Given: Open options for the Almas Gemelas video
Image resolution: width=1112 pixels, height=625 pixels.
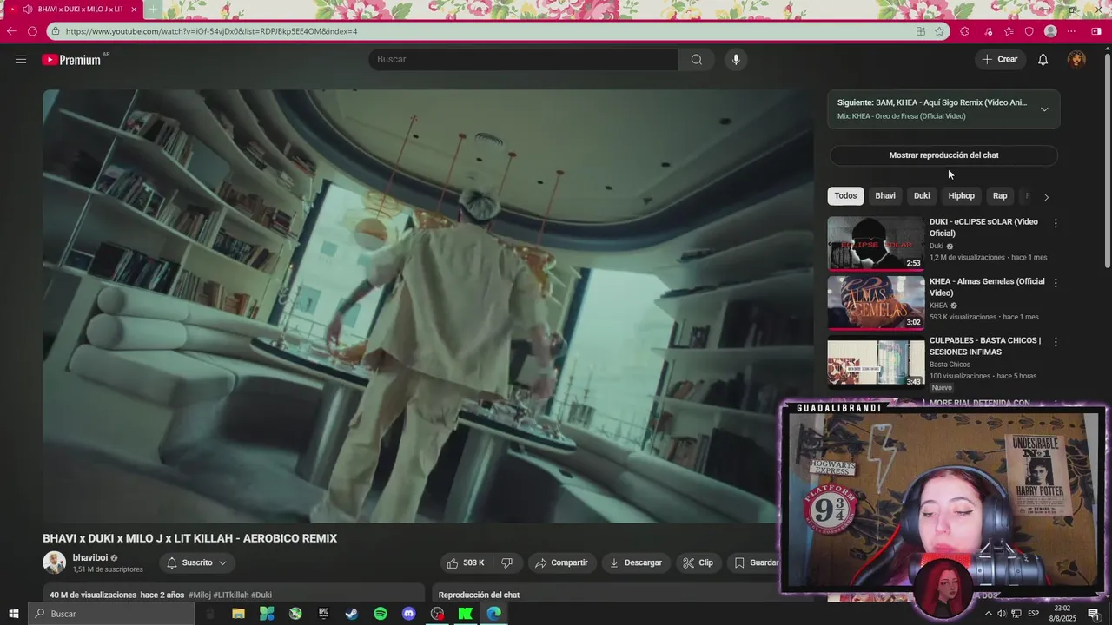Looking at the screenshot, I should point(1056,283).
